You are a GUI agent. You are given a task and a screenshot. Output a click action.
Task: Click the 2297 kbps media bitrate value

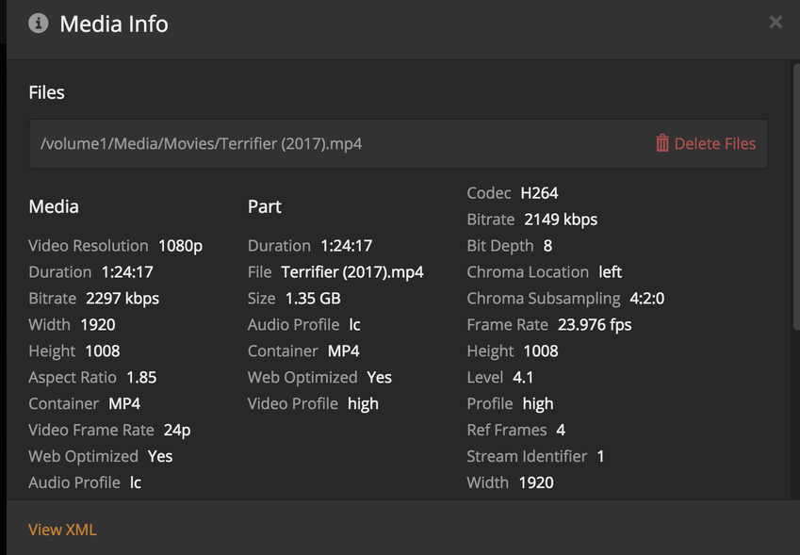[122, 299]
